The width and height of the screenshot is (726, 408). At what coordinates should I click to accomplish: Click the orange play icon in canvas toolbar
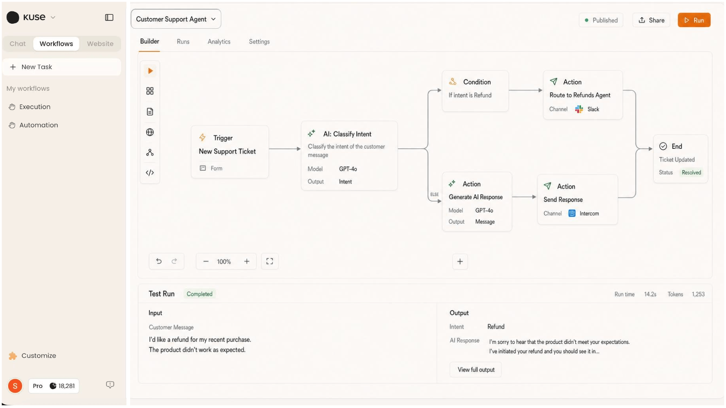coord(150,71)
